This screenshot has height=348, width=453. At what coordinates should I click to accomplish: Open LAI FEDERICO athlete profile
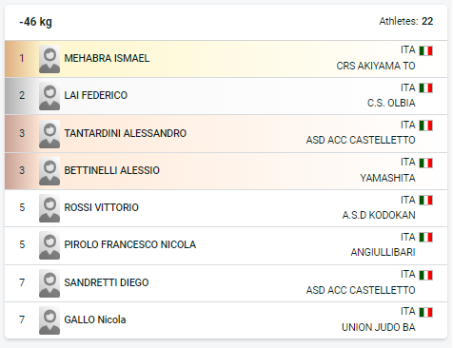pyautogui.click(x=96, y=95)
